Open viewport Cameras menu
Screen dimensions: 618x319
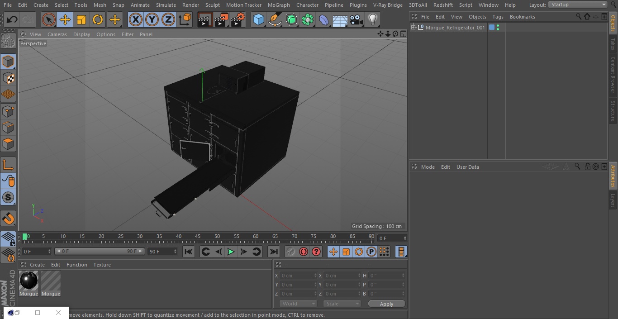point(57,34)
